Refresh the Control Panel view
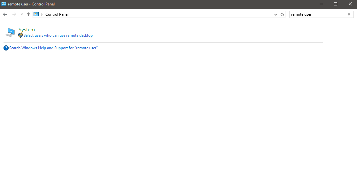 (282, 15)
